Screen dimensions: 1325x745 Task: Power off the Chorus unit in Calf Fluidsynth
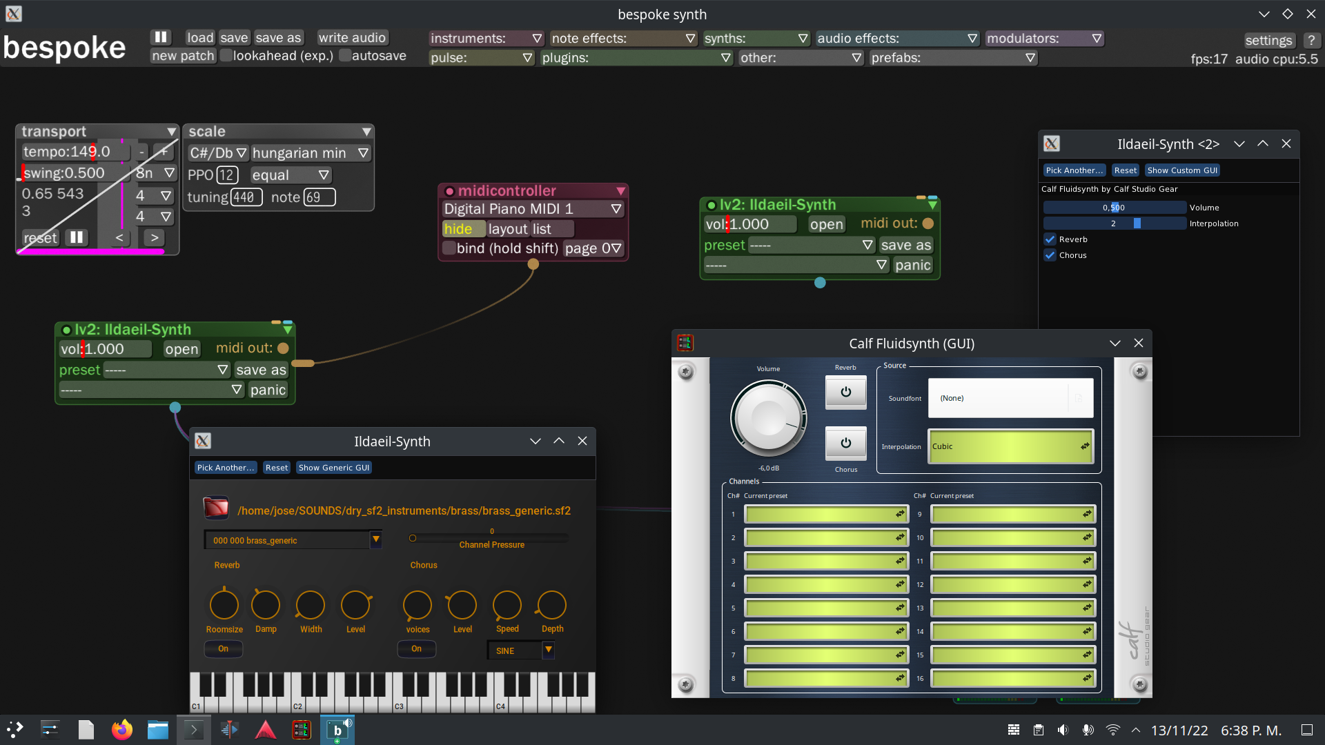coord(845,444)
